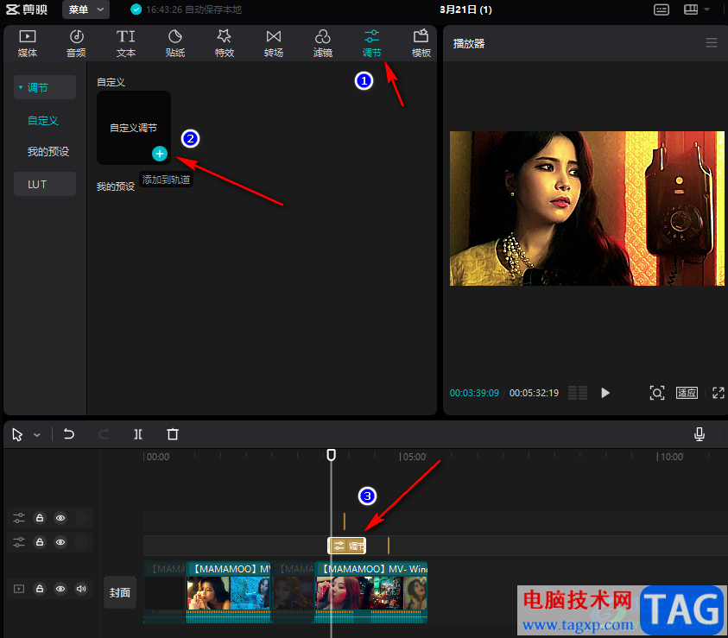Viewport: 728px width, 638px height.
Task: Hide the lower adjustment track
Action: click(60, 542)
